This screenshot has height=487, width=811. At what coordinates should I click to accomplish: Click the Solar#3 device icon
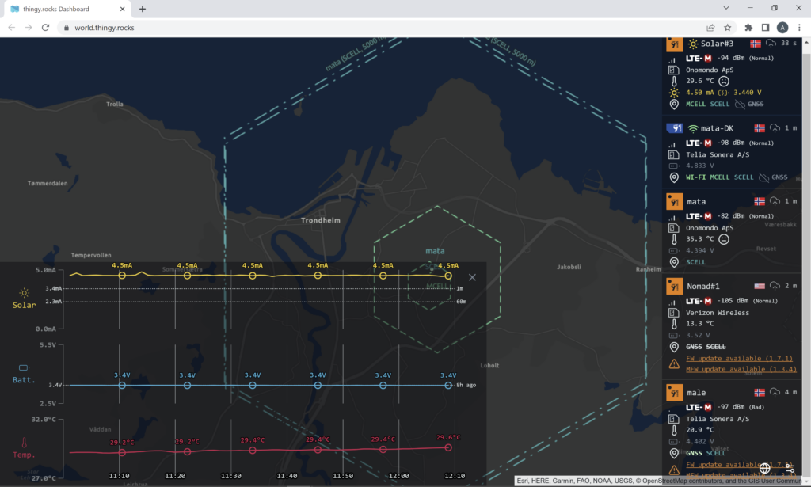coord(674,44)
